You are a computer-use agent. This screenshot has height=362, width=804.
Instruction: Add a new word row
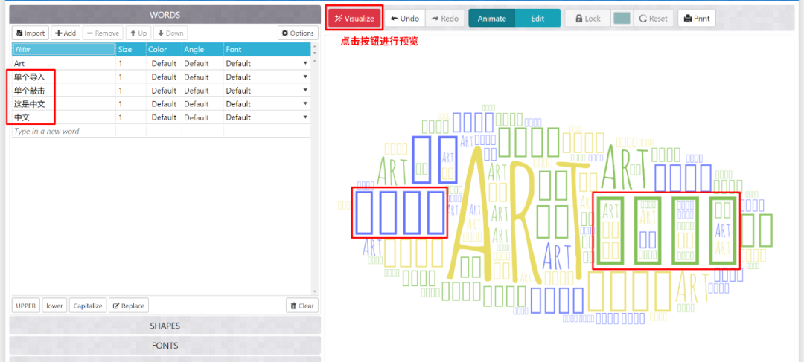tap(65, 33)
